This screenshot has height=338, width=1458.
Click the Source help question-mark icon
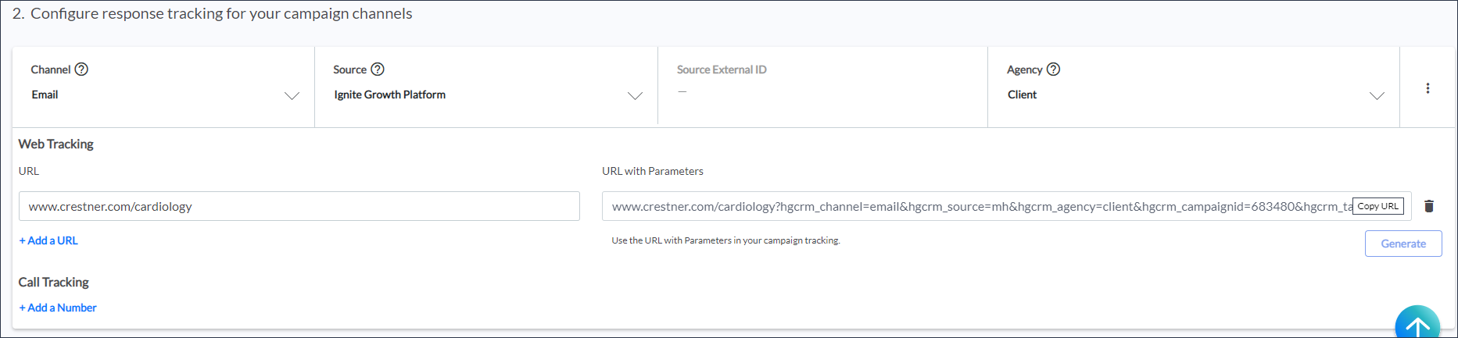tap(378, 69)
